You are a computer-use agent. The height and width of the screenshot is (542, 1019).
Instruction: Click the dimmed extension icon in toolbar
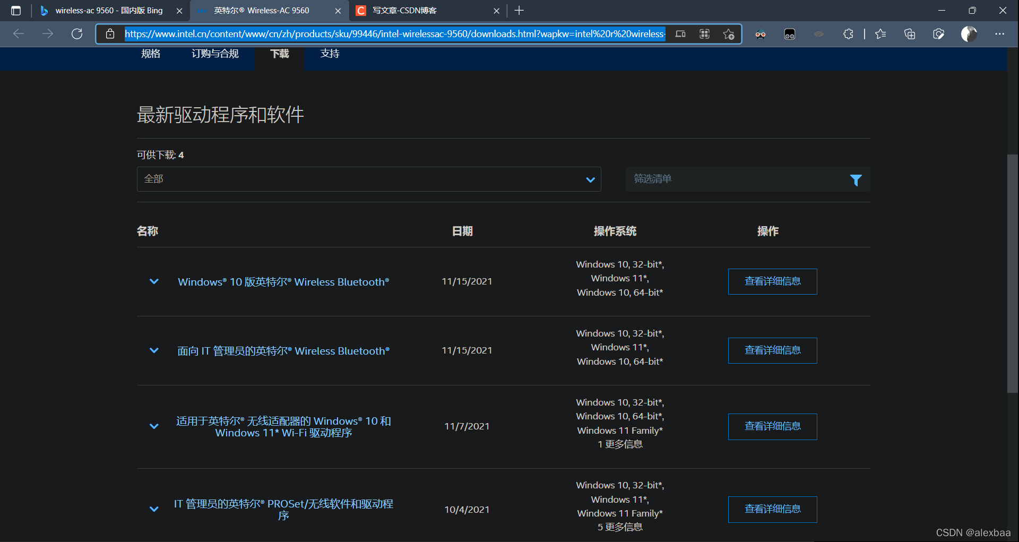pyautogui.click(x=819, y=34)
